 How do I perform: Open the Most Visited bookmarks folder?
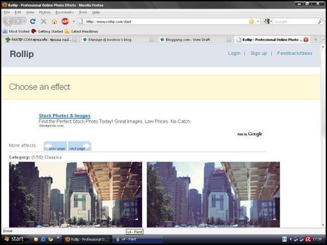[16, 32]
